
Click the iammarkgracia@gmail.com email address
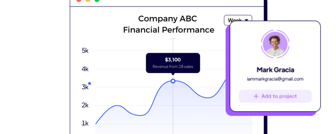click(275, 79)
